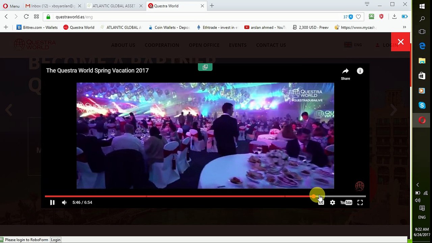Switch the video to fullscreen
The height and width of the screenshot is (243, 432).
(x=360, y=202)
